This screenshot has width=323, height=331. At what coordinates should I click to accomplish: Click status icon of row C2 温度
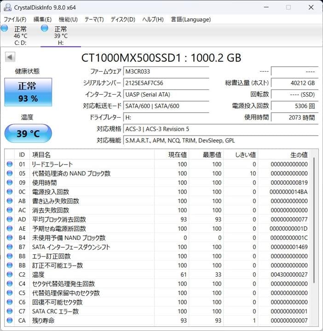(x=10, y=274)
